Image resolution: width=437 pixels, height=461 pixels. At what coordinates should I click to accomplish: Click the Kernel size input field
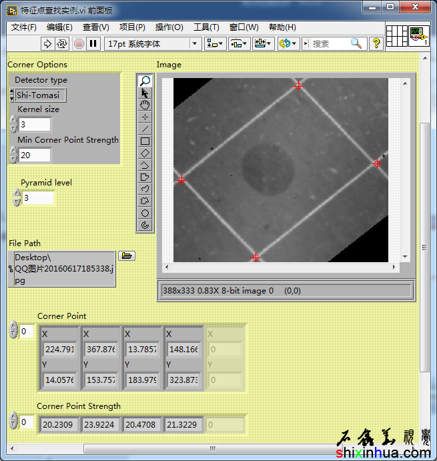pyautogui.click(x=35, y=125)
